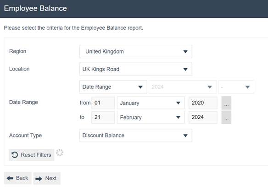Open the January from-month dropdown
The width and height of the screenshot is (268, 190).
pyautogui.click(x=151, y=103)
